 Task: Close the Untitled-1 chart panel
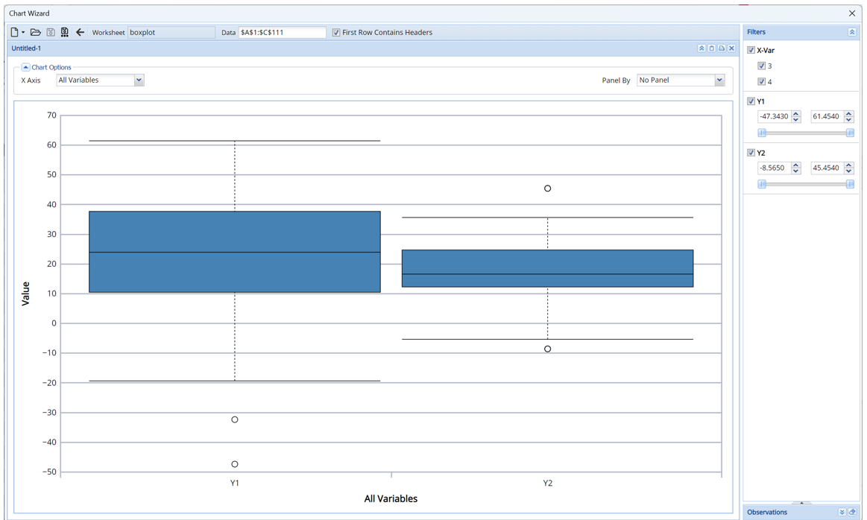point(732,48)
